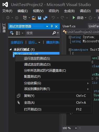Click the green Start debugging arrow
The width and height of the screenshot is (99, 132).
[74, 18]
